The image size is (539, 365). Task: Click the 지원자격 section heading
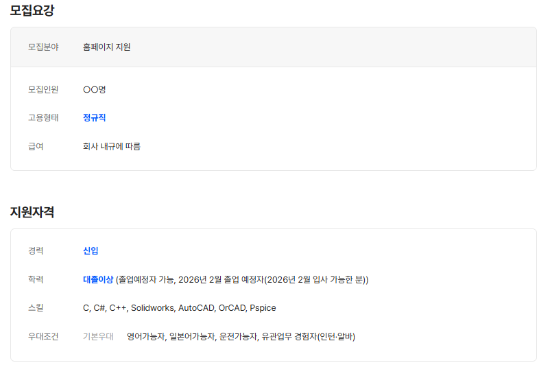(x=32, y=212)
